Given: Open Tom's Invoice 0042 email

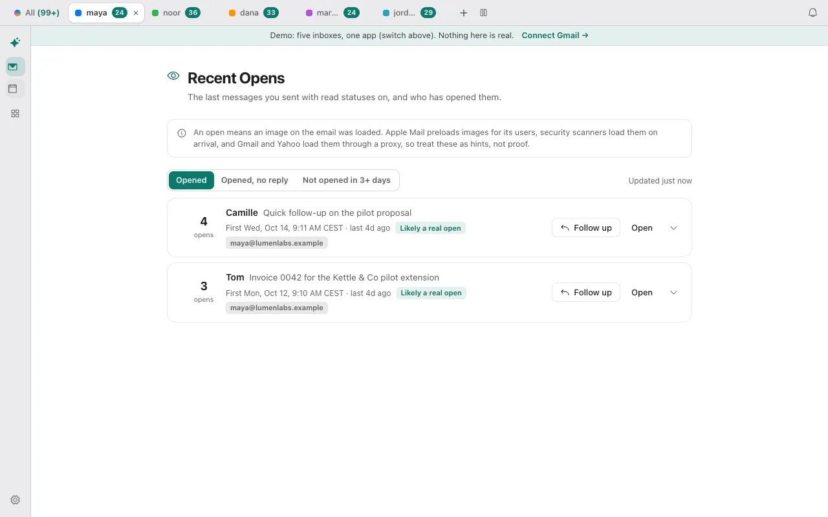Looking at the screenshot, I should [x=642, y=292].
